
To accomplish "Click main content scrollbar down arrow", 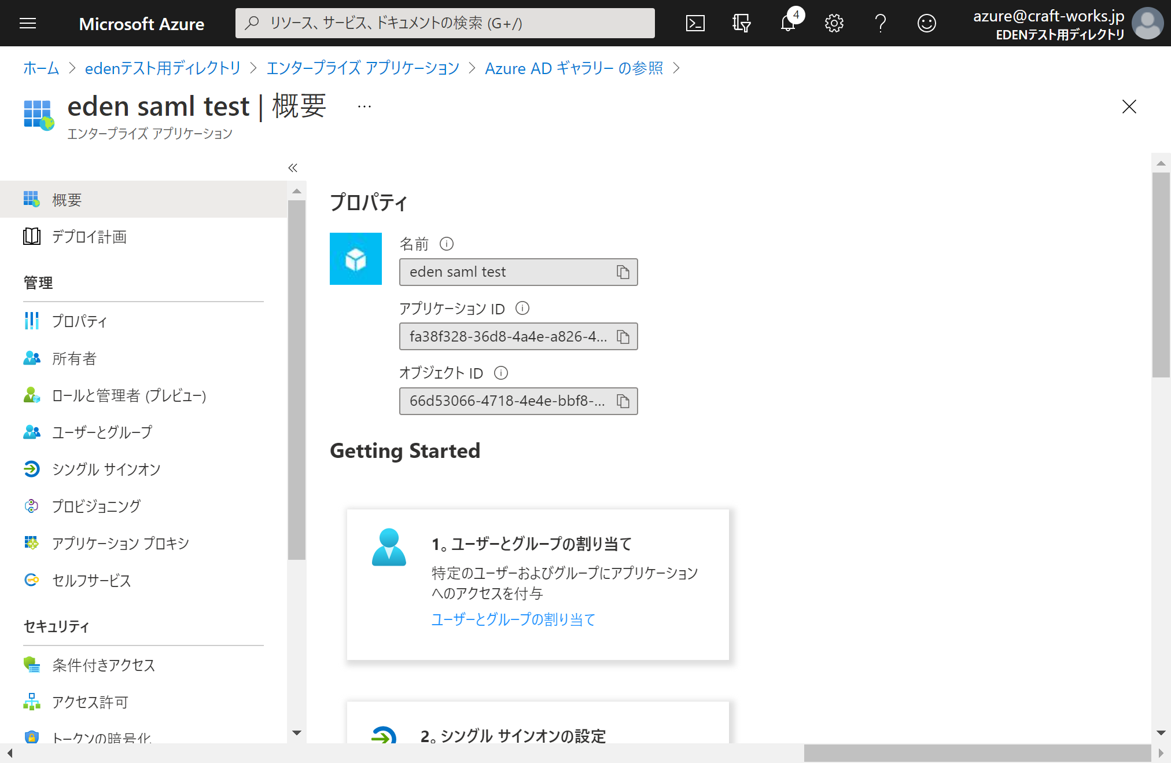I will (1161, 733).
